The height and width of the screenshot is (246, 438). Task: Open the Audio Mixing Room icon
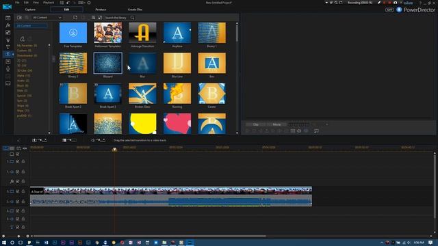click(8, 61)
